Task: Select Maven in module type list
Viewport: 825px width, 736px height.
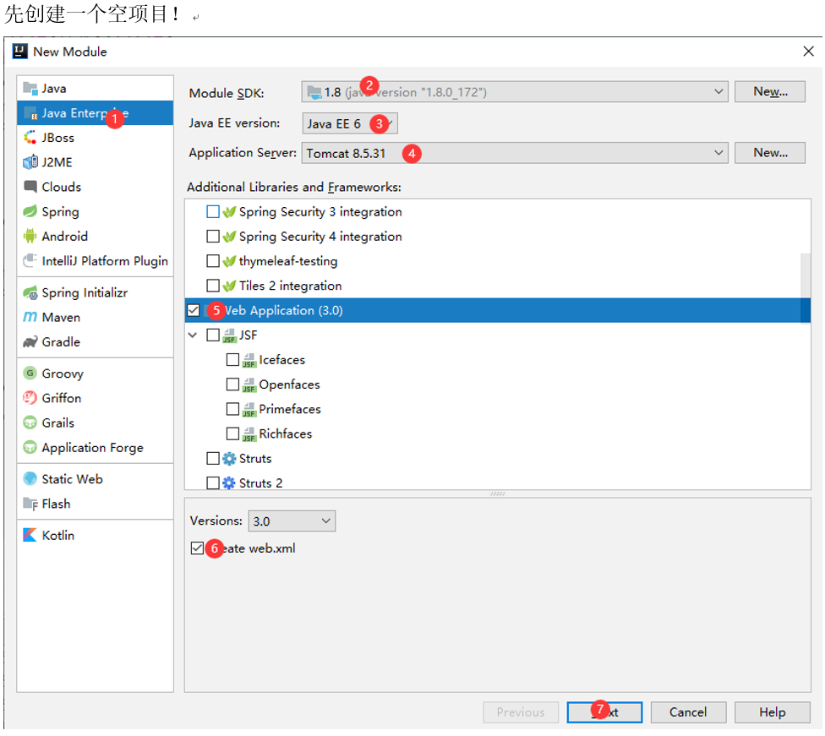Action: tap(95, 317)
